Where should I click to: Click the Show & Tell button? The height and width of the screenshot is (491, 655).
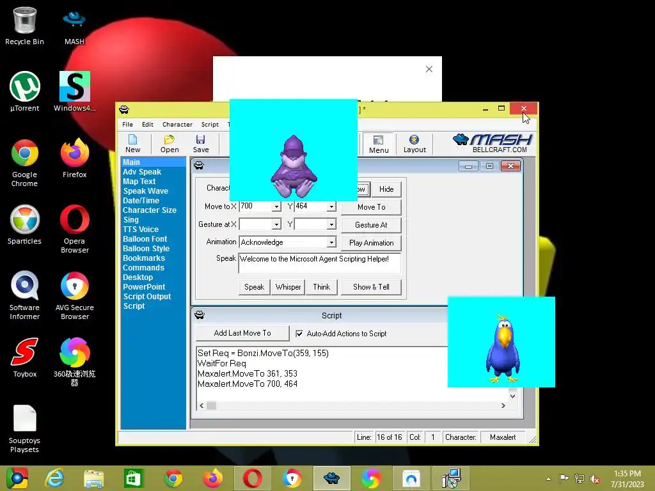(x=371, y=287)
